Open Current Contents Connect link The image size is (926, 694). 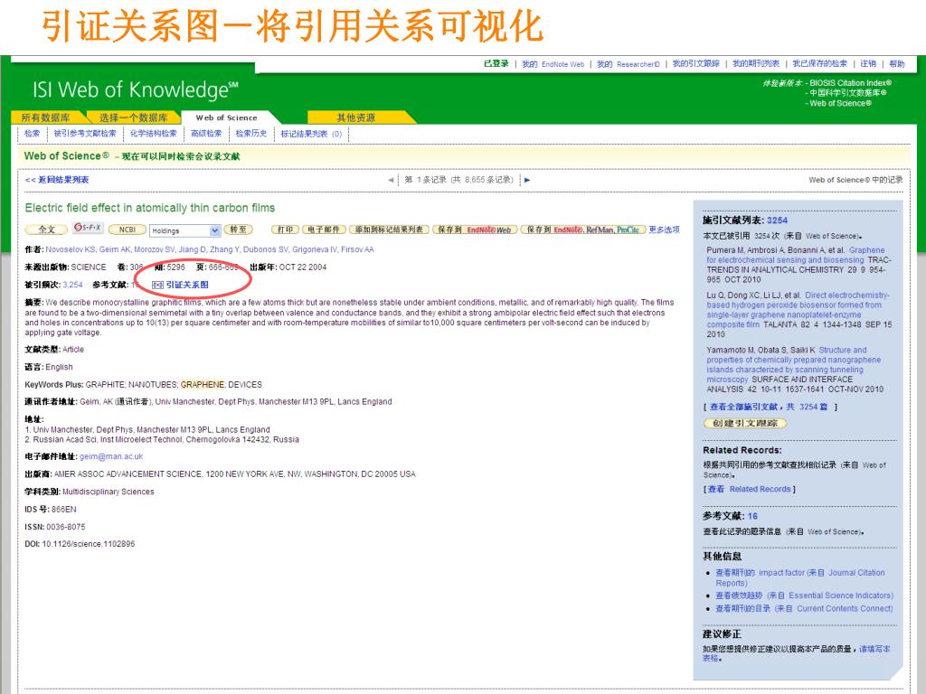[x=804, y=609]
